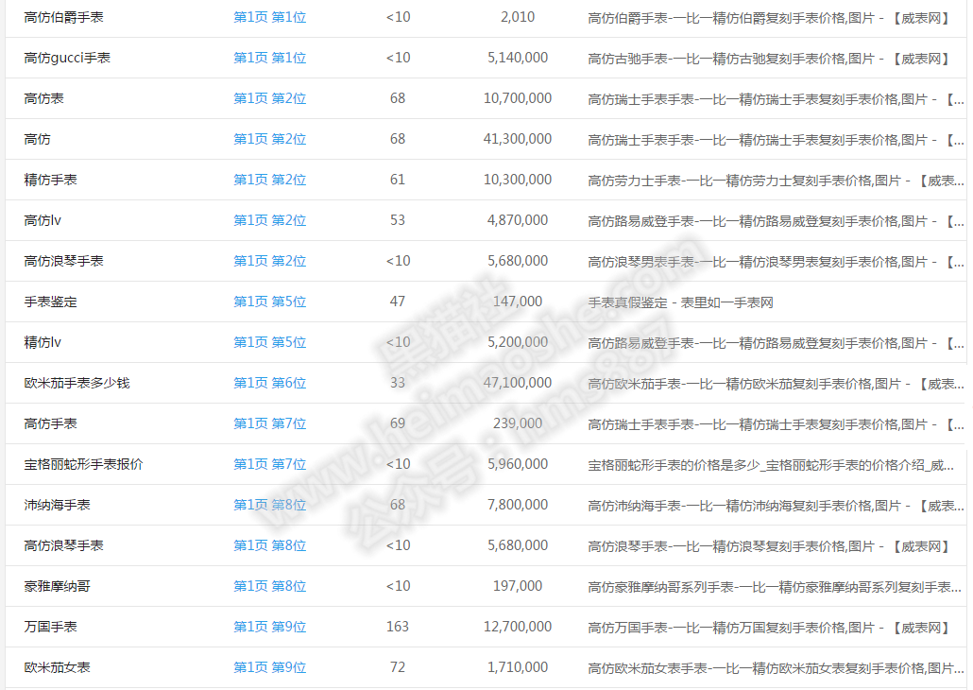Select the keyword 手表鉴定

pyautogui.click(x=51, y=302)
